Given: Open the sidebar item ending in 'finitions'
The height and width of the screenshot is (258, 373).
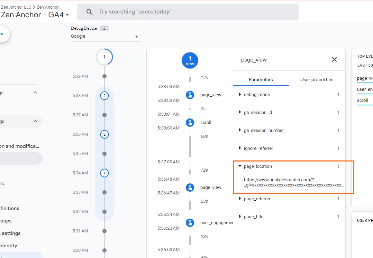Looking at the screenshot, I should point(10,208).
